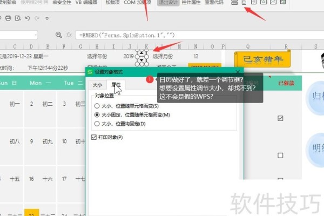Click the 十五 lunar date cell
The width and height of the screenshot is (324, 216).
(x=15, y=179)
